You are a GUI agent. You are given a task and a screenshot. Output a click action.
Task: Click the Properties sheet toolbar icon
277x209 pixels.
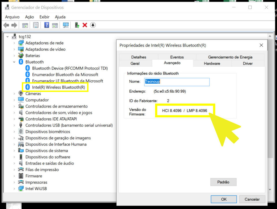click(x=36, y=25)
